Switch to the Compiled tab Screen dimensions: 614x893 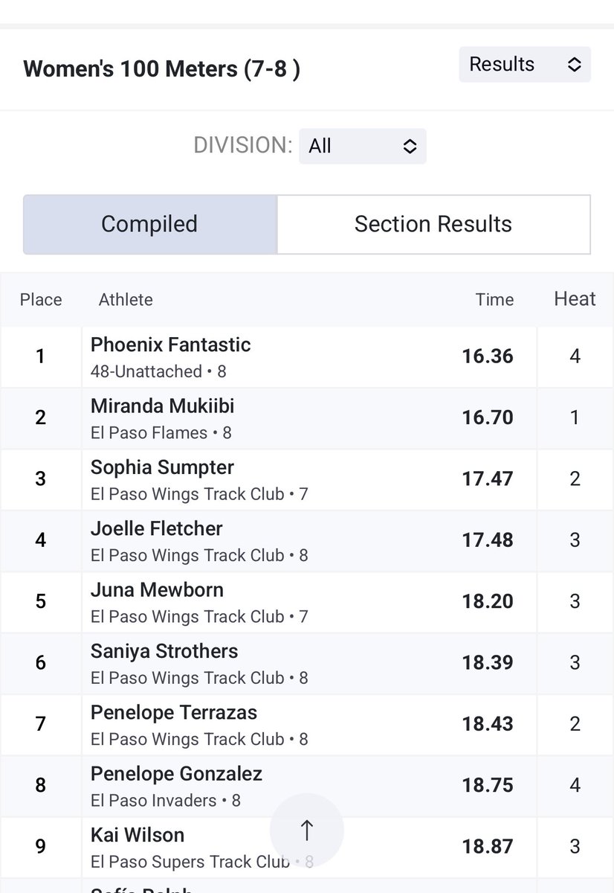coord(150,225)
